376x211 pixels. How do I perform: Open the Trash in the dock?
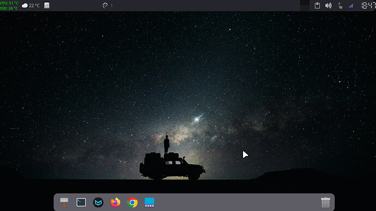pyautogui.click(x=325, y=202)
